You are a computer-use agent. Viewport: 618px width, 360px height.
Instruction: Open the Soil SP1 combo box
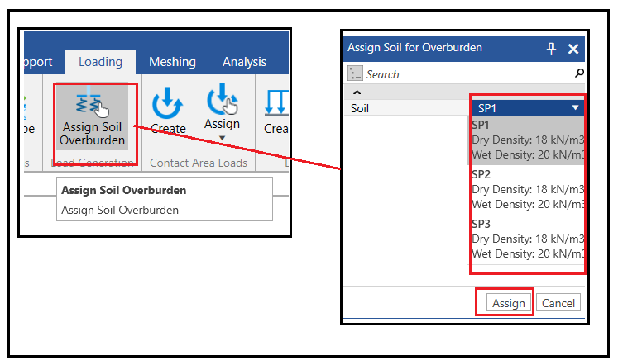(x=527, y=108)
